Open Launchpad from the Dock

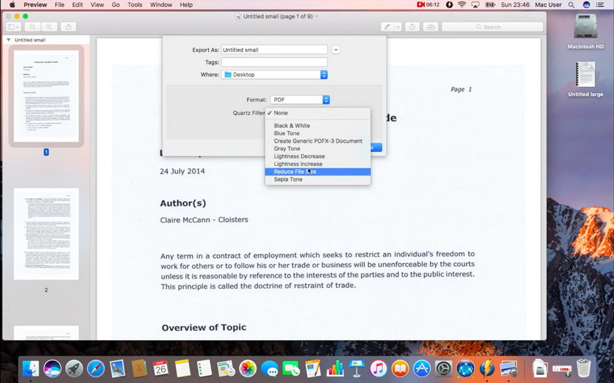[x=73, y=369]
